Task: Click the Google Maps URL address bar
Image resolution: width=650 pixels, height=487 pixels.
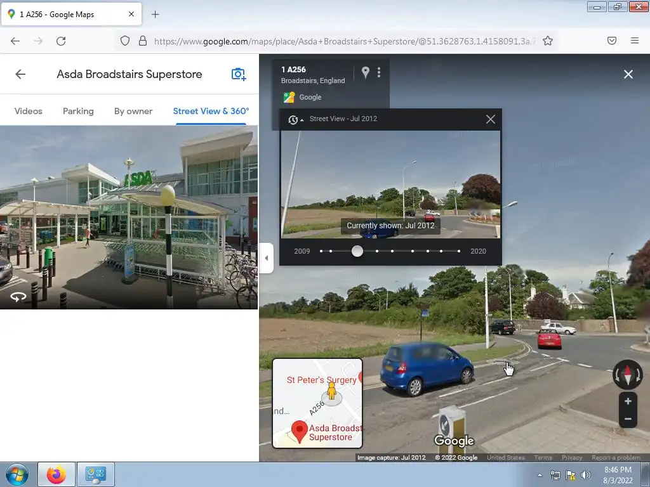Action: [344, 41]
